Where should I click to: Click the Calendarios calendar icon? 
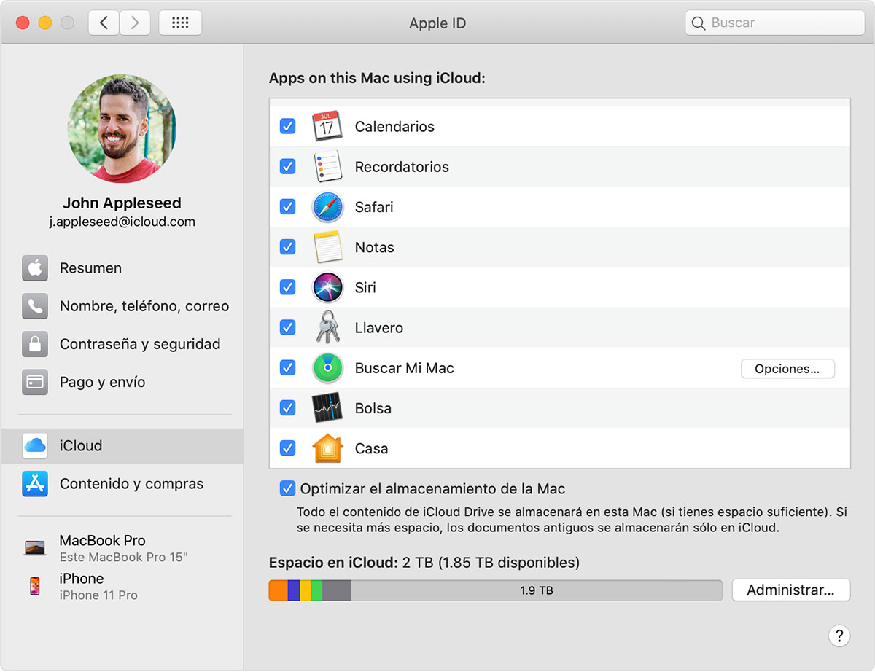pos(327,126)
